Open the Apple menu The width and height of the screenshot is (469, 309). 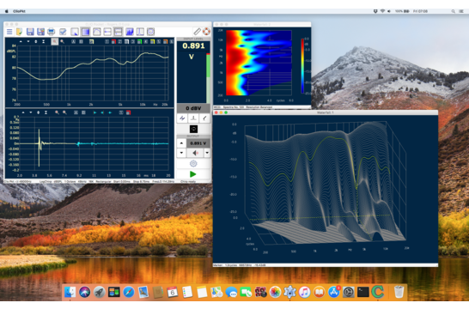(7, 11)
